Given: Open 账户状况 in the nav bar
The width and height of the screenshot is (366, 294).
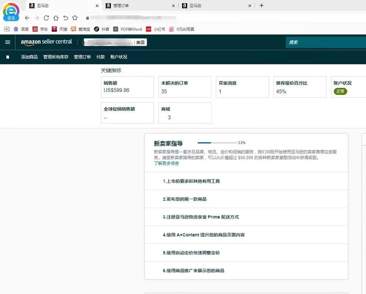Looking at the screenshot, I should (x=119, y=57).
